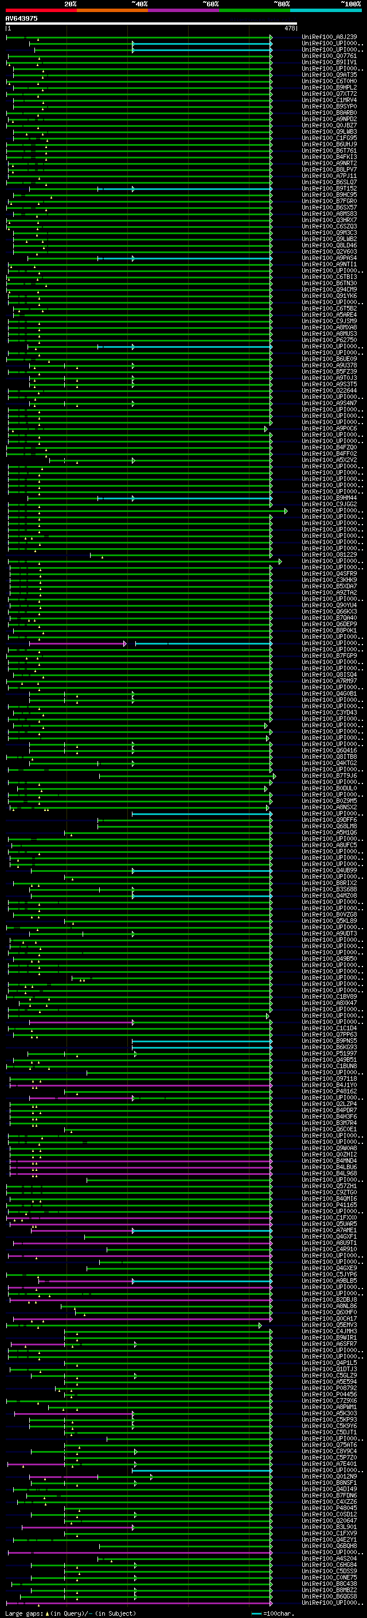Select the UniRef100_B7T9J6 label
The width and height of the screenshot is (367, 1618).
(329, 776)
